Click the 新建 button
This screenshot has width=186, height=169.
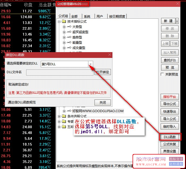[x=168, y=21]
